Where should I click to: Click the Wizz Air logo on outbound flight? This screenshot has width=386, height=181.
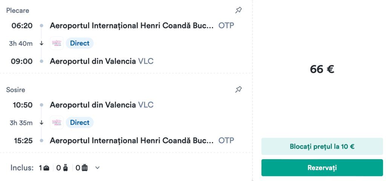[x=57, y=43]
